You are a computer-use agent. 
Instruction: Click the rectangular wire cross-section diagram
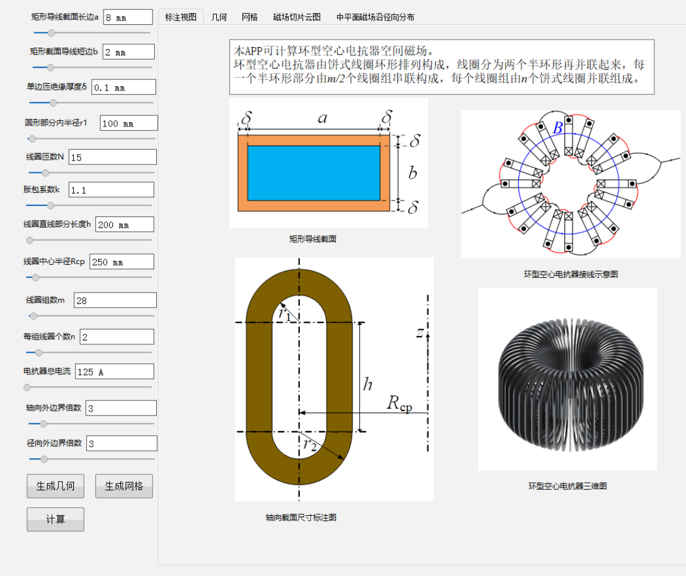pos(328,163)
